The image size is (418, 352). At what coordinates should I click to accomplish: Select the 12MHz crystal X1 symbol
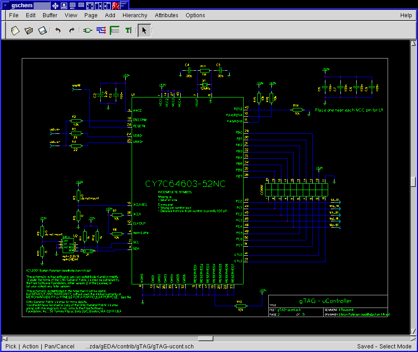[205, 85]
